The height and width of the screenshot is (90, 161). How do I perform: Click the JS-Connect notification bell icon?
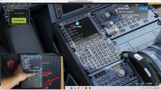(x=20, y=16)
